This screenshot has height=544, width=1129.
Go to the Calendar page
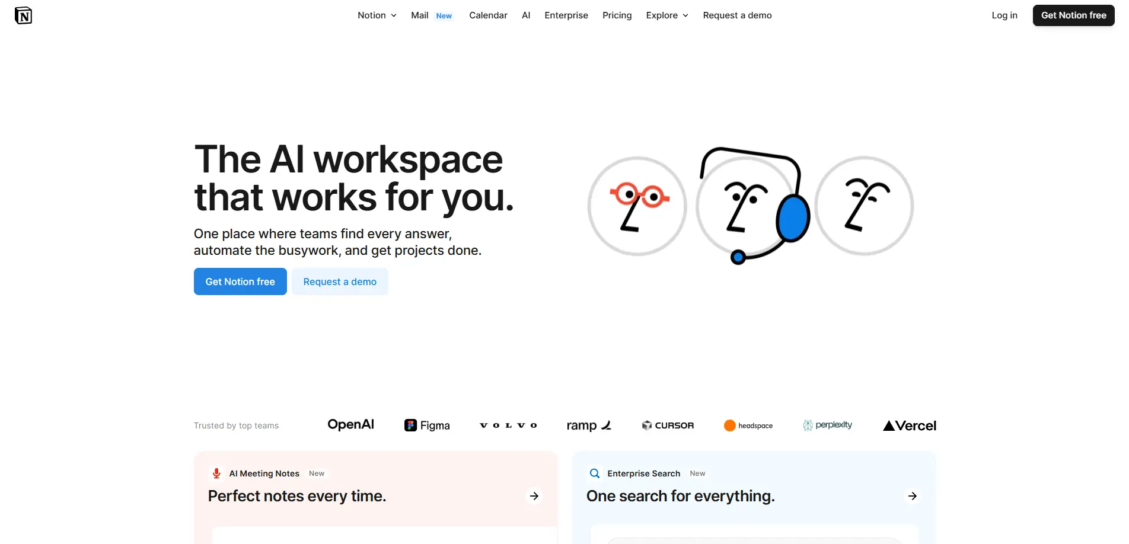488,15
